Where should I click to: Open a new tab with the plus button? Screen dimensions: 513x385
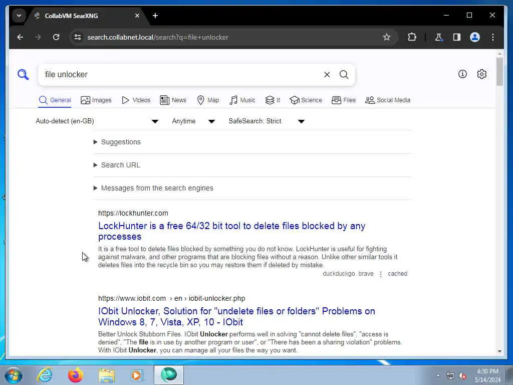coord(155,16)
